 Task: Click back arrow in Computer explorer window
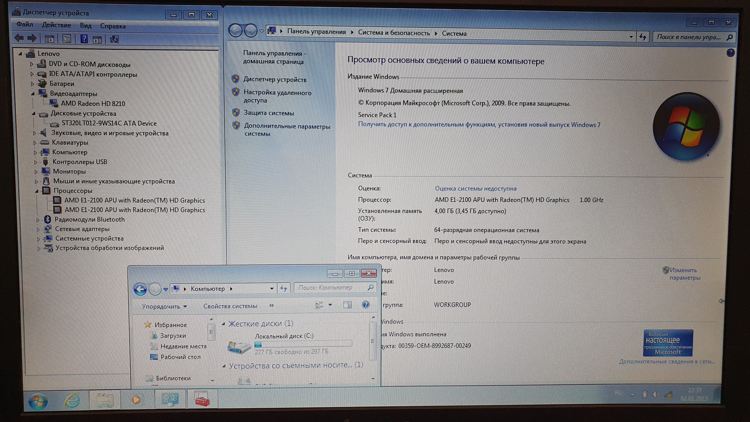(x=140, y=289)
